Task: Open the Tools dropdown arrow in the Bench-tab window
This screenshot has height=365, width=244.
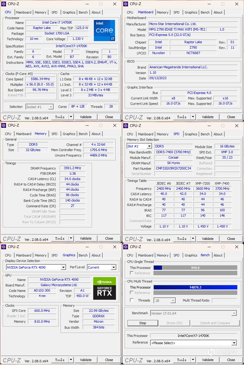Action: tap(193, 360)
